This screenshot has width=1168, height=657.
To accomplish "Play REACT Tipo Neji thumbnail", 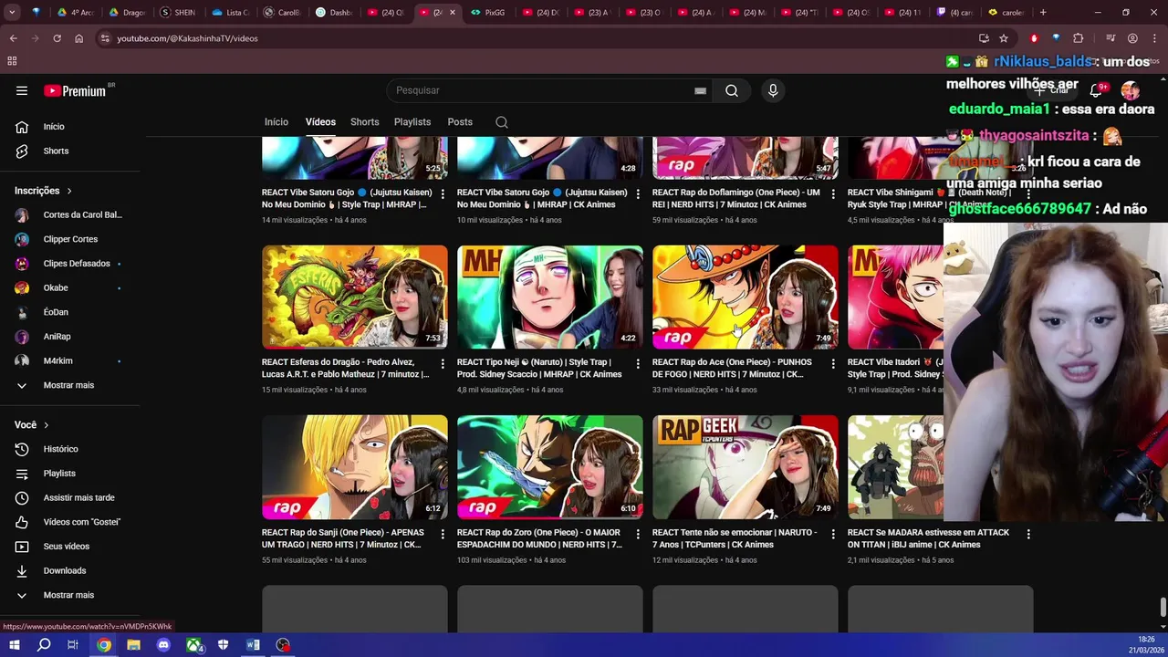I will (x=550, y=297).
